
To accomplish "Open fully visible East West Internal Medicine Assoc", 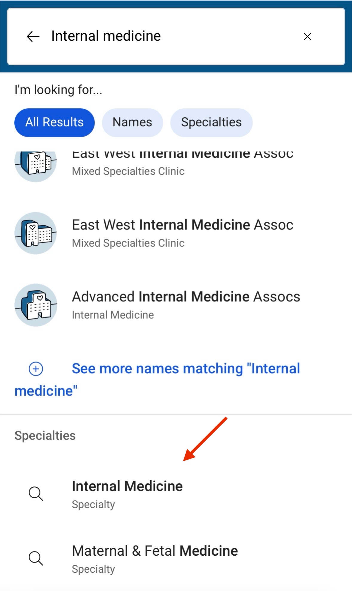I will click(182, 225).
